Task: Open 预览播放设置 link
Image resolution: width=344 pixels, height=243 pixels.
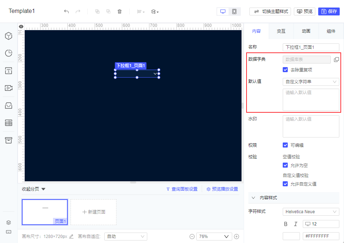Action: pos(222,189)
